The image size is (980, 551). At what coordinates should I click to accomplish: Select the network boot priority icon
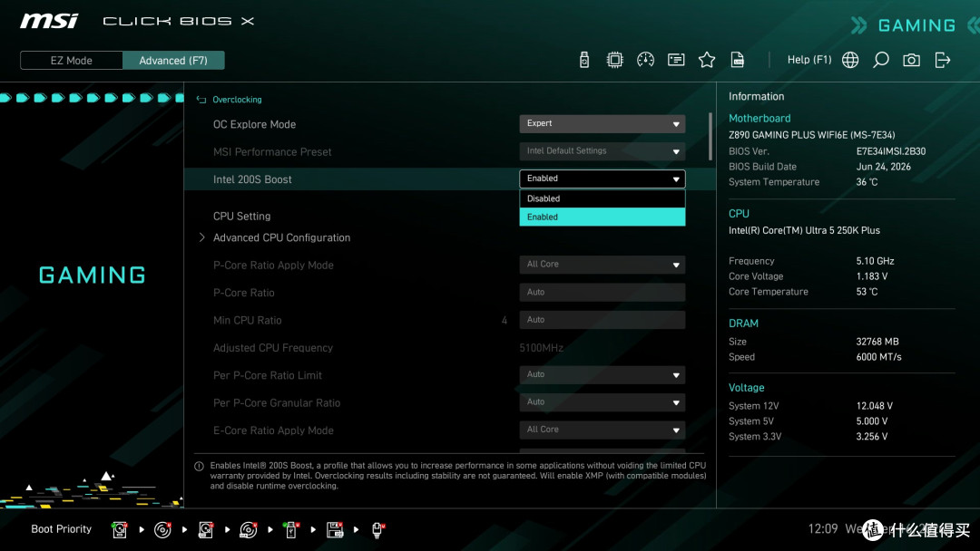377,530
